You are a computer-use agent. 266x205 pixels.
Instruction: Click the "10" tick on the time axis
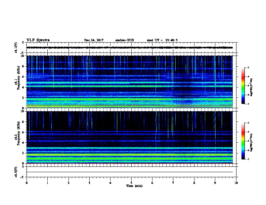coord(236,183)
